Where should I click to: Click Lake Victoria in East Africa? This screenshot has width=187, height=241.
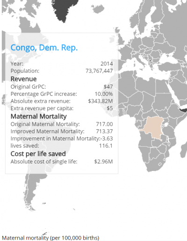(166, 125)
